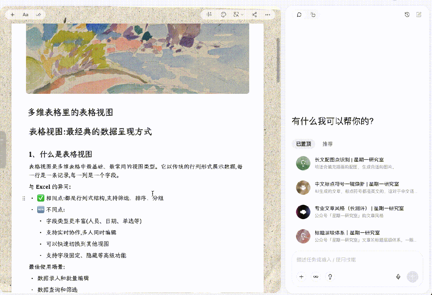Click the icon right of the chat bubble
Viewport: 432px width, 295px height.
point(313,15)
